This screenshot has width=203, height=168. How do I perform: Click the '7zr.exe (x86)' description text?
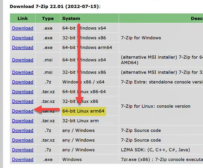[162, 160]
